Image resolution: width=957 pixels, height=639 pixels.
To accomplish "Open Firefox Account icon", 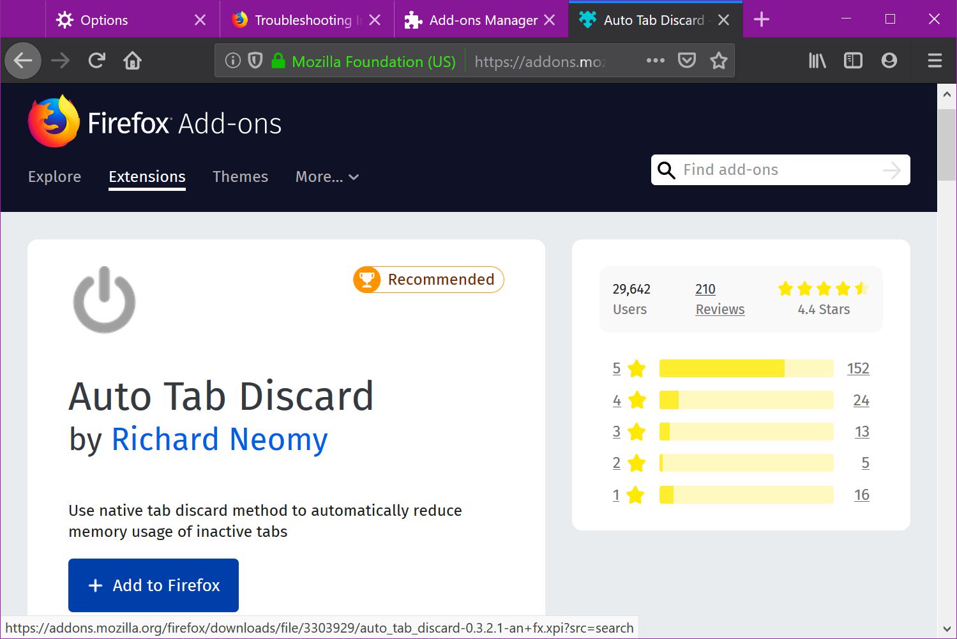I will coord(889,61).
